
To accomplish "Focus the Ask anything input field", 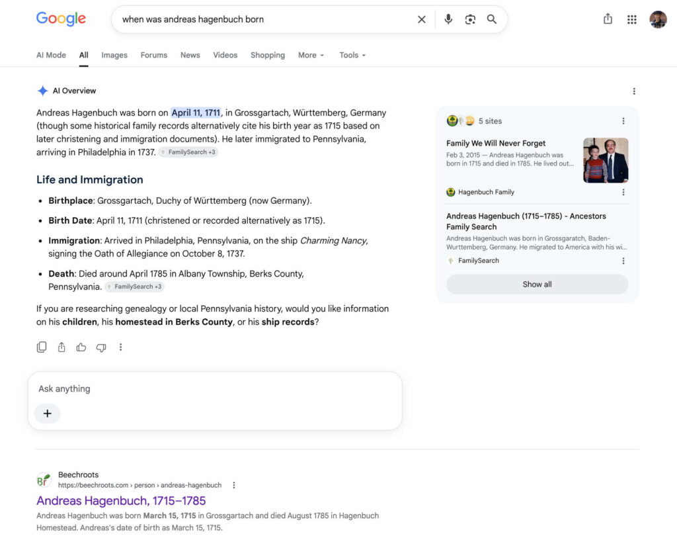I will point(215,389).
